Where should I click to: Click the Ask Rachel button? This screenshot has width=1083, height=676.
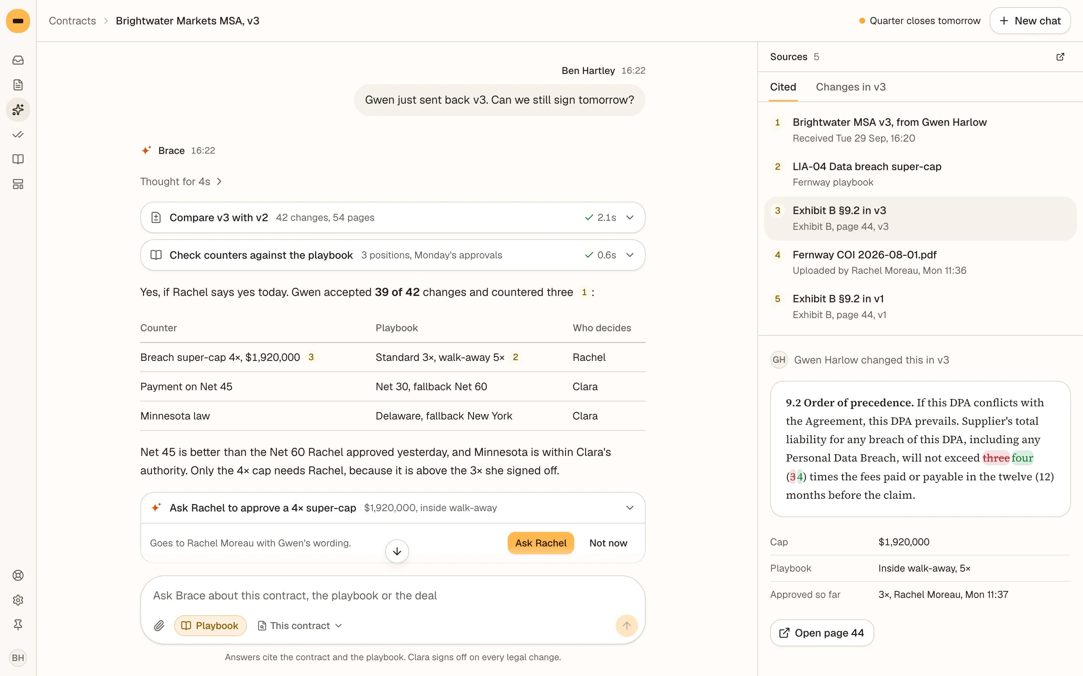(541, 543)
